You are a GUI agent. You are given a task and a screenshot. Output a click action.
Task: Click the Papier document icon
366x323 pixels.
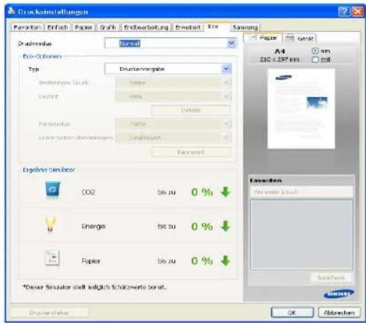pyautogui.click(x=52, y=258)
